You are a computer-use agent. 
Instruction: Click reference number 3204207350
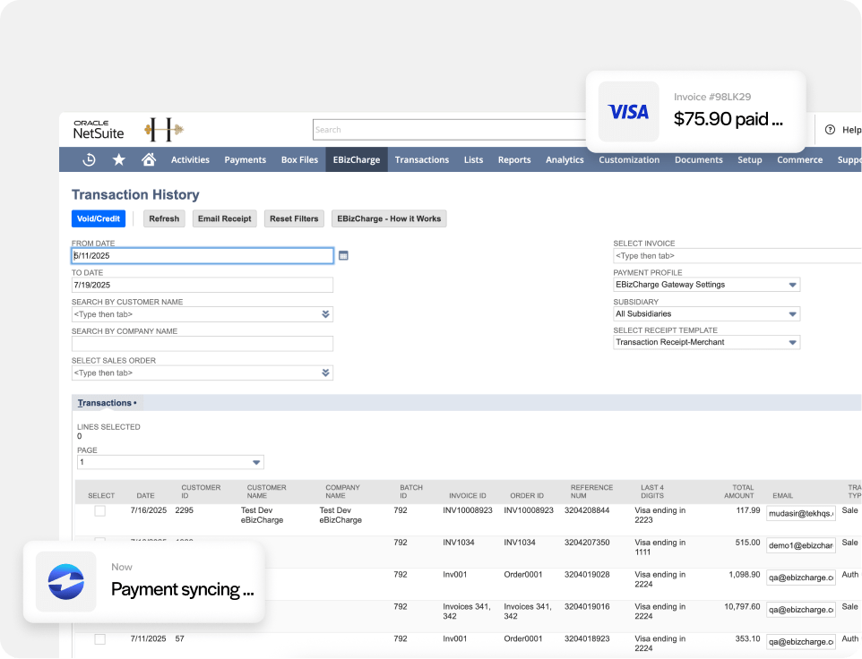[587, 543]
